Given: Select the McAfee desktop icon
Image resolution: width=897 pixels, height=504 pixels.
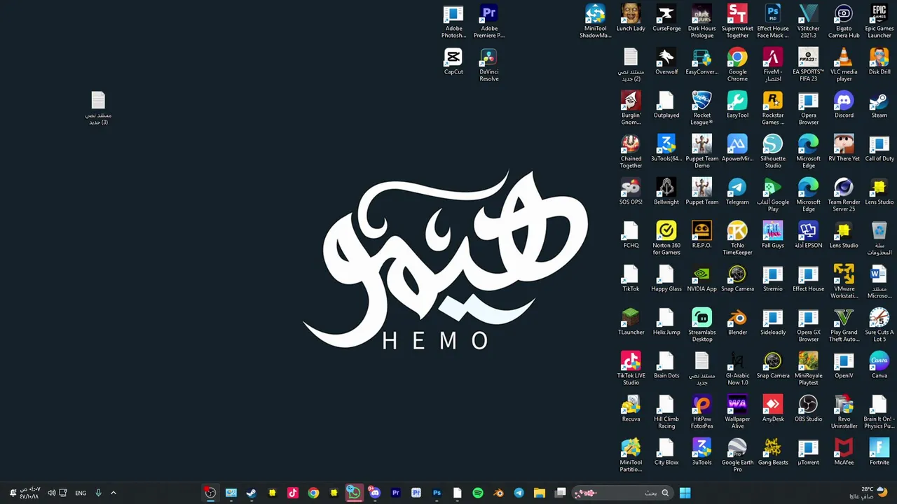Looking at the screenshot, I should pos(844,452).
